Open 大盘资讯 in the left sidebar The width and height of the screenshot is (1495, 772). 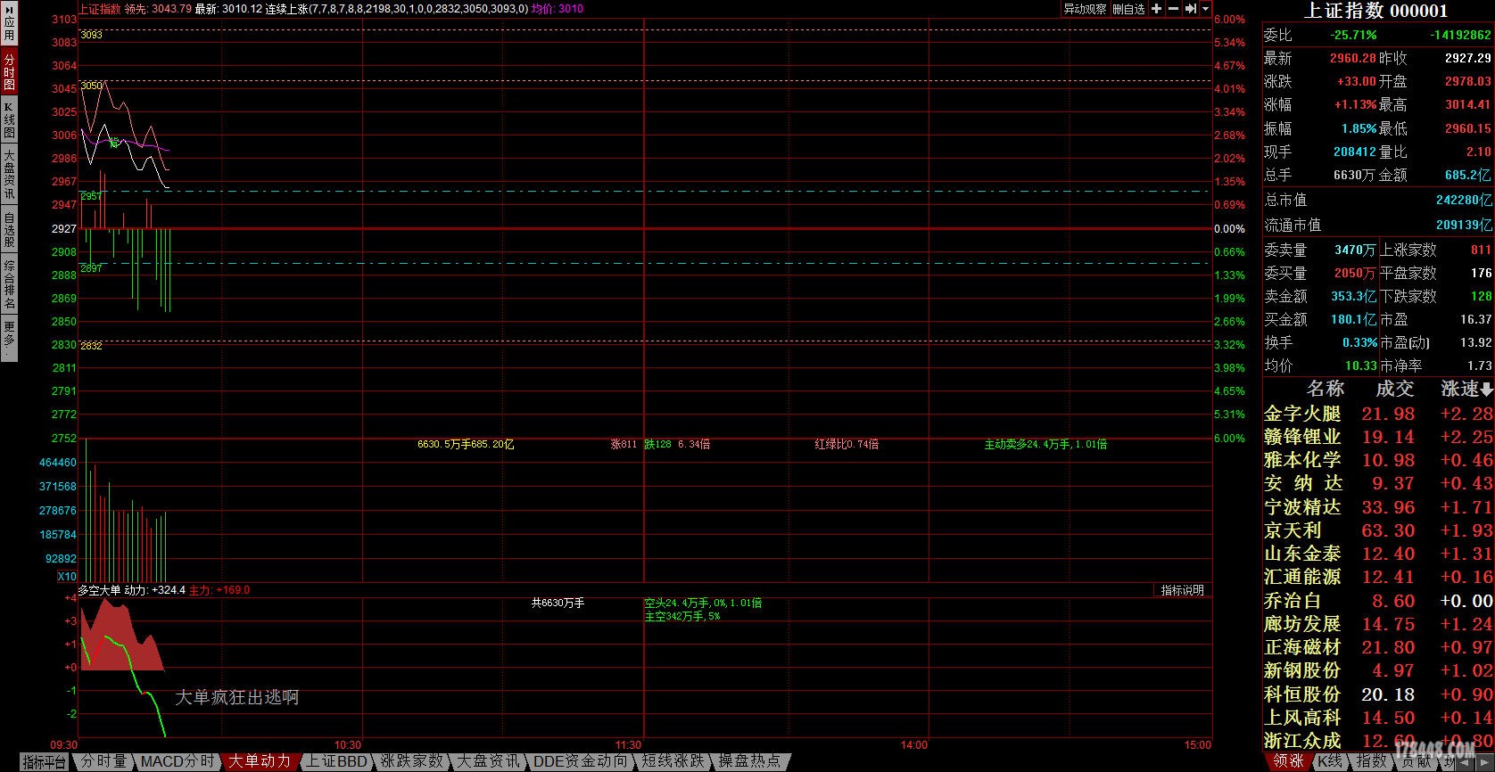[x=9, y=175]
